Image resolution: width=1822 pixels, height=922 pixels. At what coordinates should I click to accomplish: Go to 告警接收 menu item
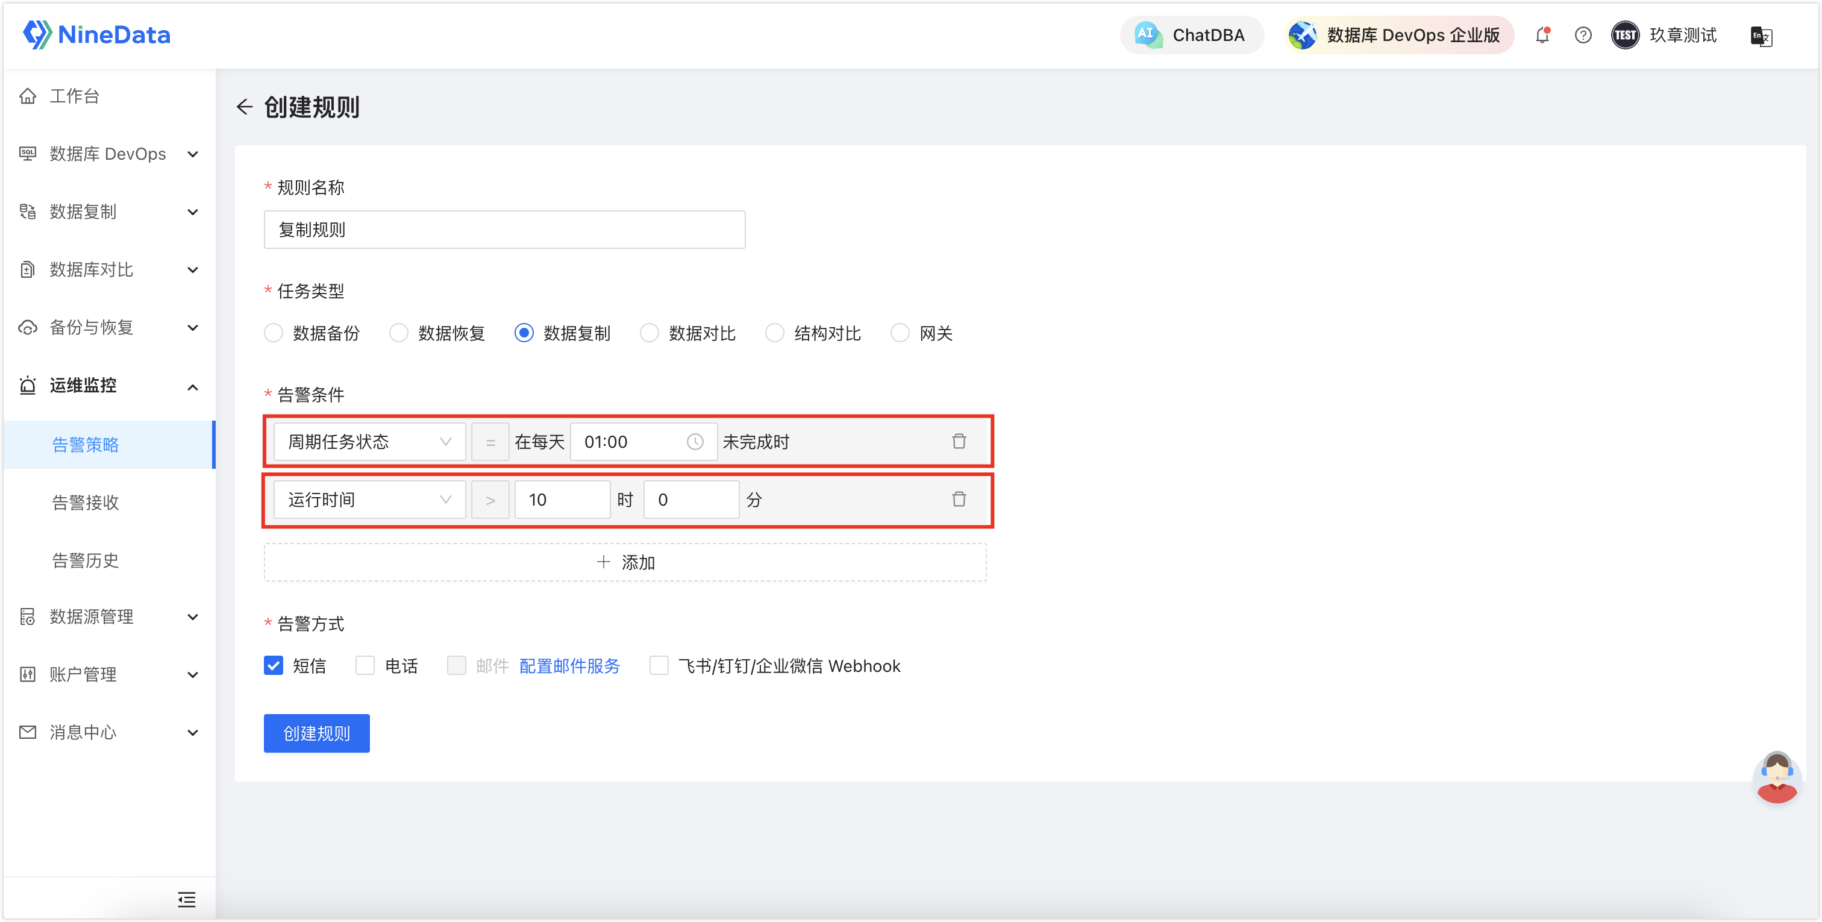86,503
